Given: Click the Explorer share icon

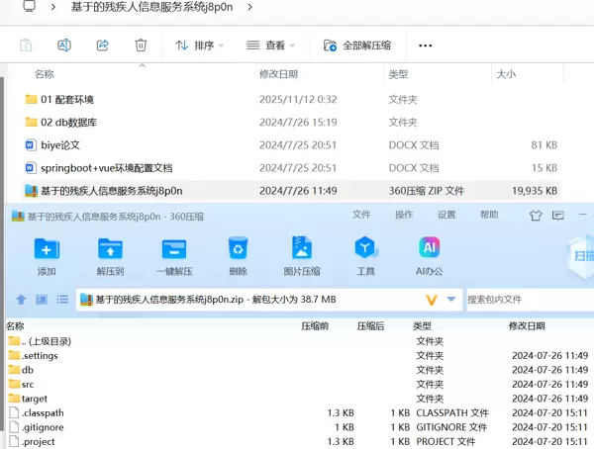Looking at the screenshot, I should 102,45.
